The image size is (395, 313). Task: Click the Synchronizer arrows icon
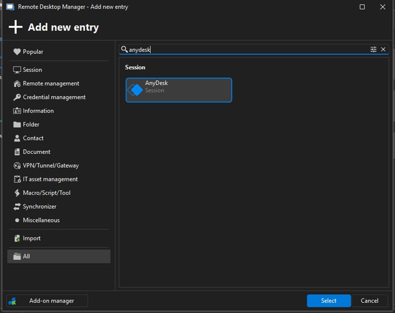[17, 206]
